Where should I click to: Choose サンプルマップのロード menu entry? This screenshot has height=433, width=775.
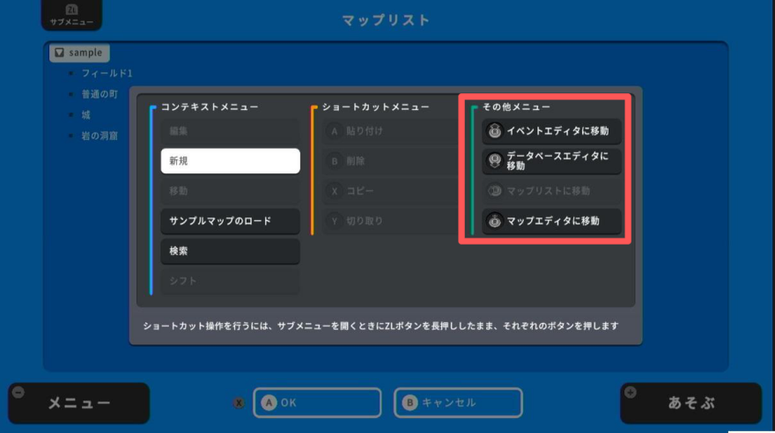[231, 221]
